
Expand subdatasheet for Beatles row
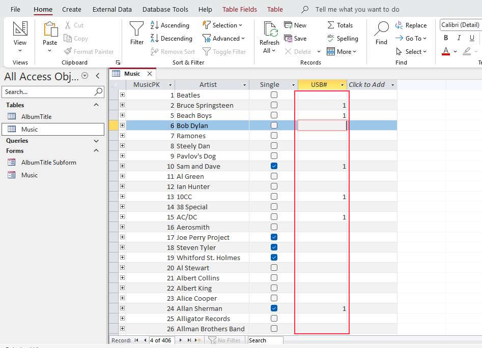122,95
